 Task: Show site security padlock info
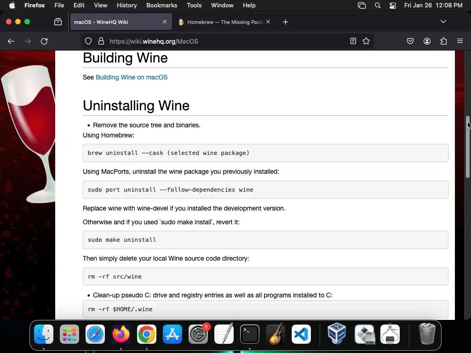click(x=101, y=41)
